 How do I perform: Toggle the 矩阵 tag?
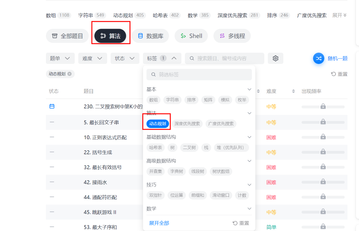(x=208, y=100)
